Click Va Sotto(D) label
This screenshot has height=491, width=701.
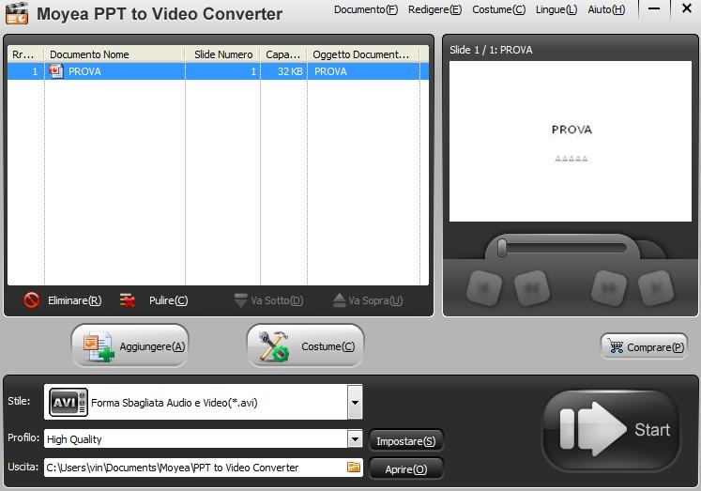click(277, 300)
